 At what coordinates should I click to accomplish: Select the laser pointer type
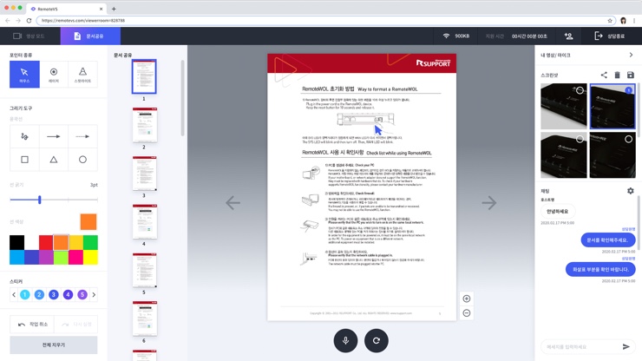pyautogui.click(x=54, y=74)
